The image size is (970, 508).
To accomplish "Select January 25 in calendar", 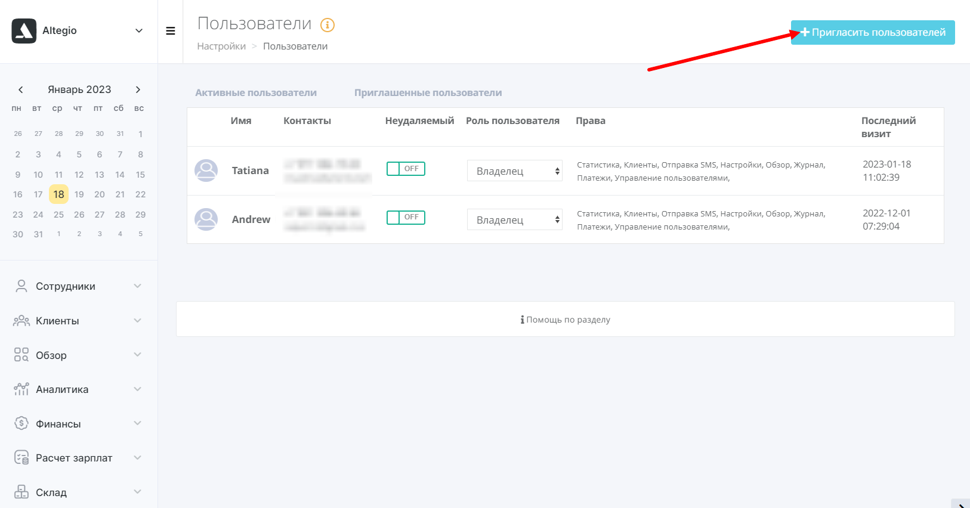I will coord(58,215).
